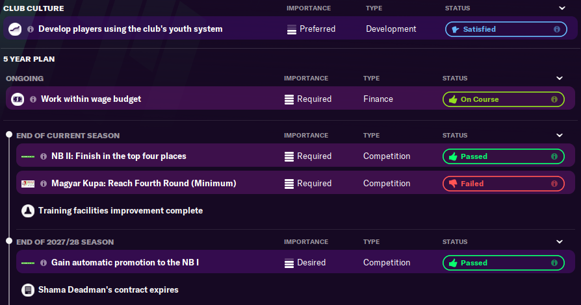Click the training facilities cone icon
The width and height of the screenshot is (581, 305).
tap(28, 211)
